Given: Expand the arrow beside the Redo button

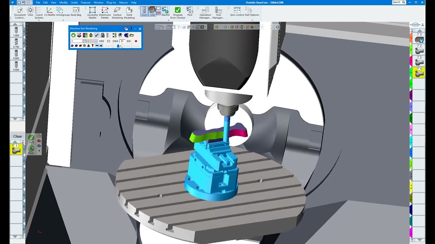Looking at the screenshot, I should (x=39, y=150).
